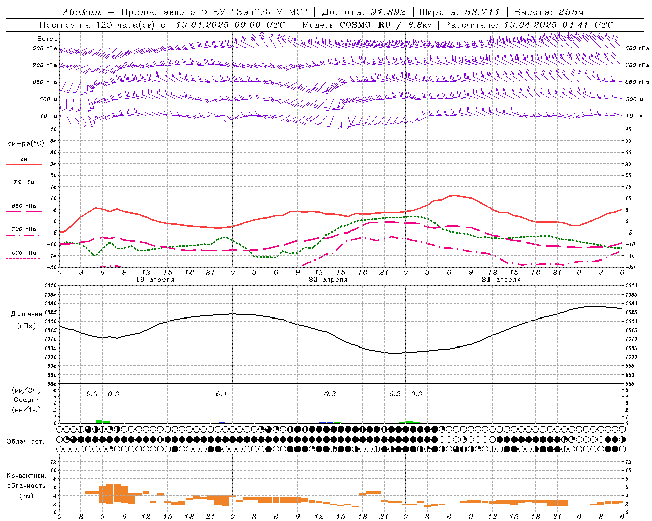Click the dashed line sample under Td 2м
This screenshot has width=652, height=521.
tap(23, 188)
